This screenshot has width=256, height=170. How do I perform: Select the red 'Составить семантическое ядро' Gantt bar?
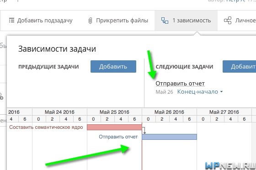point(114,127)
